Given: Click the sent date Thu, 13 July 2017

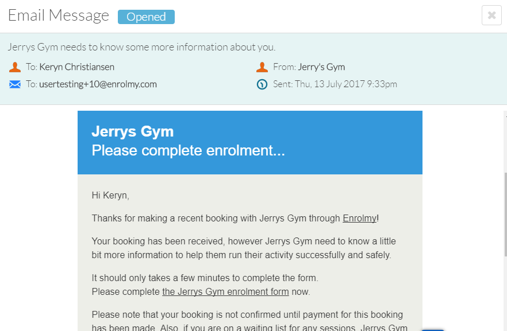Looking at the screenshot, I should click(330, 84).
